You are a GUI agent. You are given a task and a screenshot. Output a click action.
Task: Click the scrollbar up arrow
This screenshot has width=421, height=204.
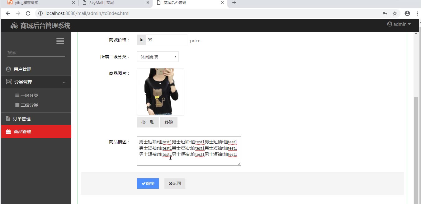coord(416,33)
